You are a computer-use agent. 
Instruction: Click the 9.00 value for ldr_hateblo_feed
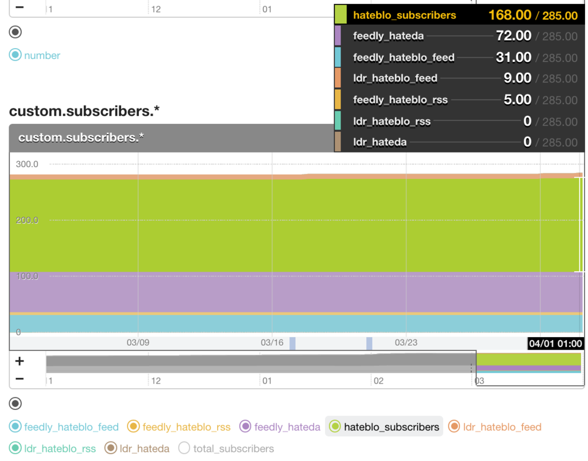(517, 79)
